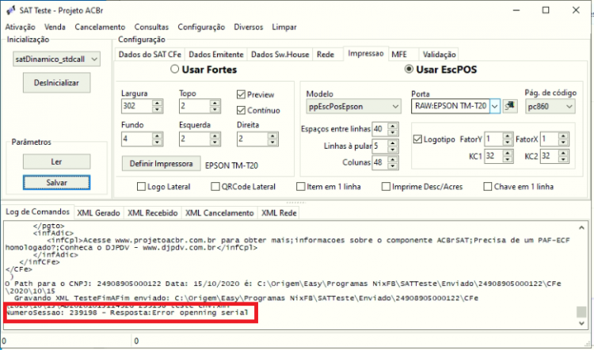Switch to the Validação tab
Screen dimensions: 594x350
440,54
